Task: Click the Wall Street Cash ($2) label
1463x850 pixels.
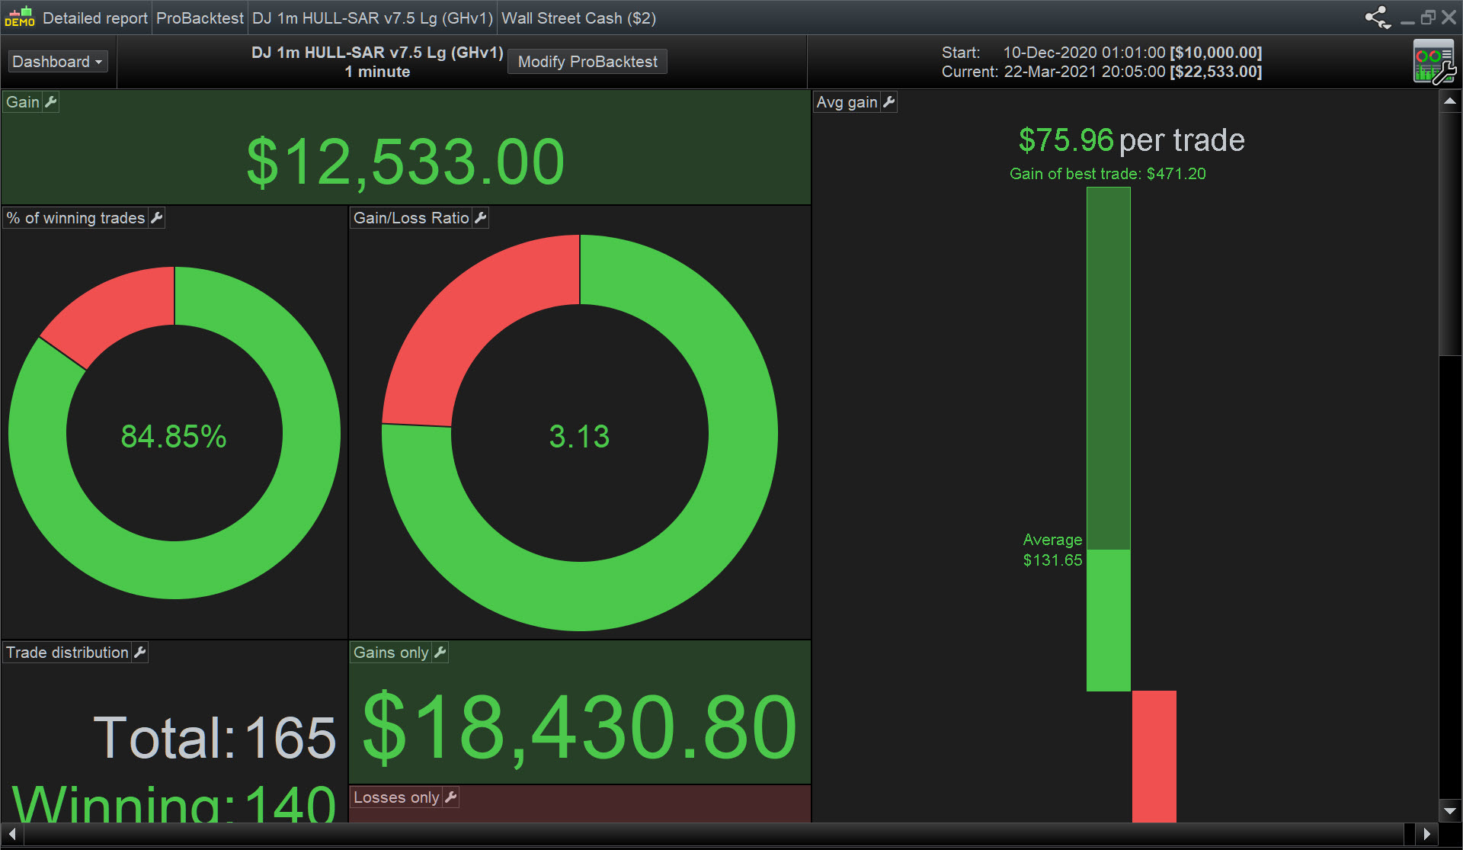Action: [x=578, y=18]
